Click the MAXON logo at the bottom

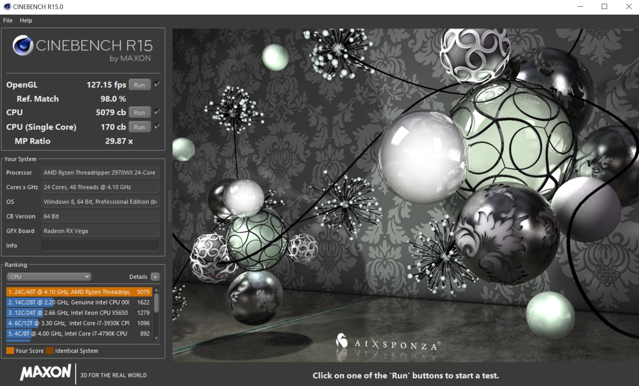click(x=46, y=372)
